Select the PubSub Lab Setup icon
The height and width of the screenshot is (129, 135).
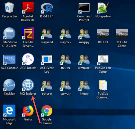(103, 60)
